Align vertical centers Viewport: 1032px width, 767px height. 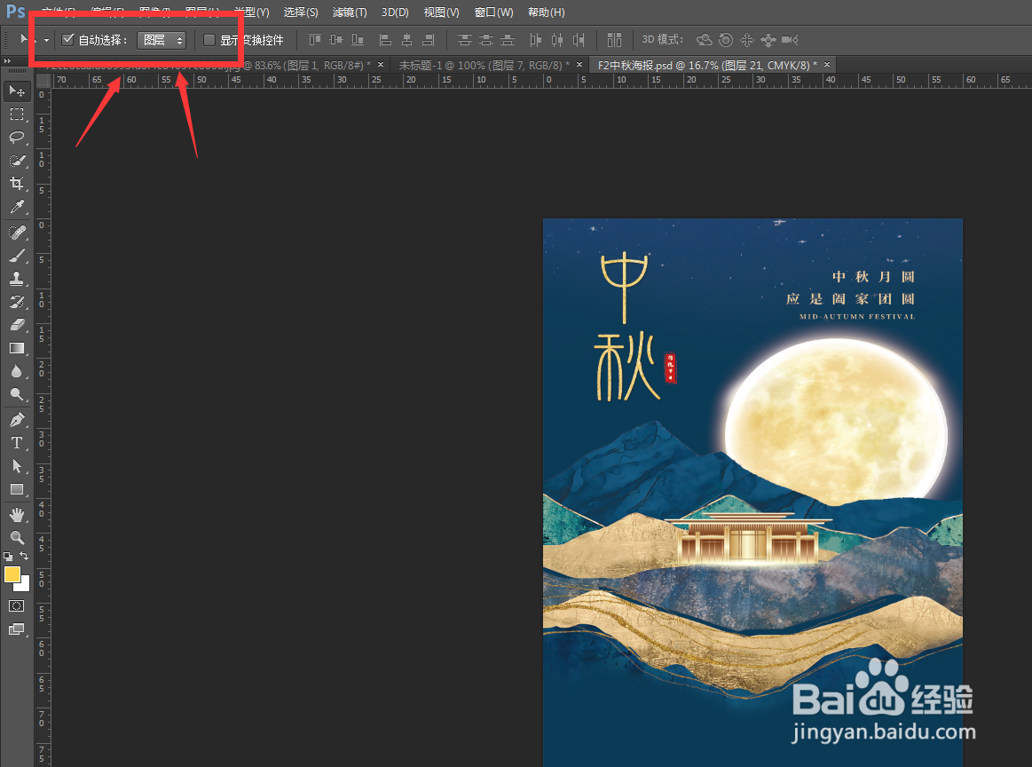pos(336,40)
